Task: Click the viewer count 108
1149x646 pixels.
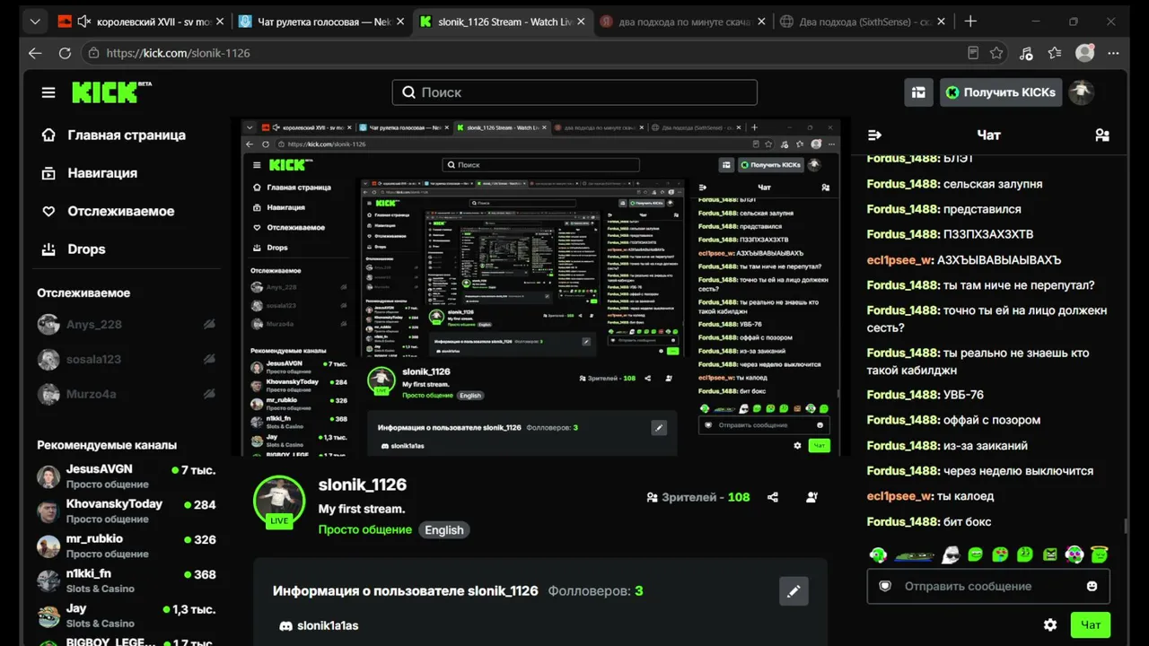Action: [x=739, y=497]
